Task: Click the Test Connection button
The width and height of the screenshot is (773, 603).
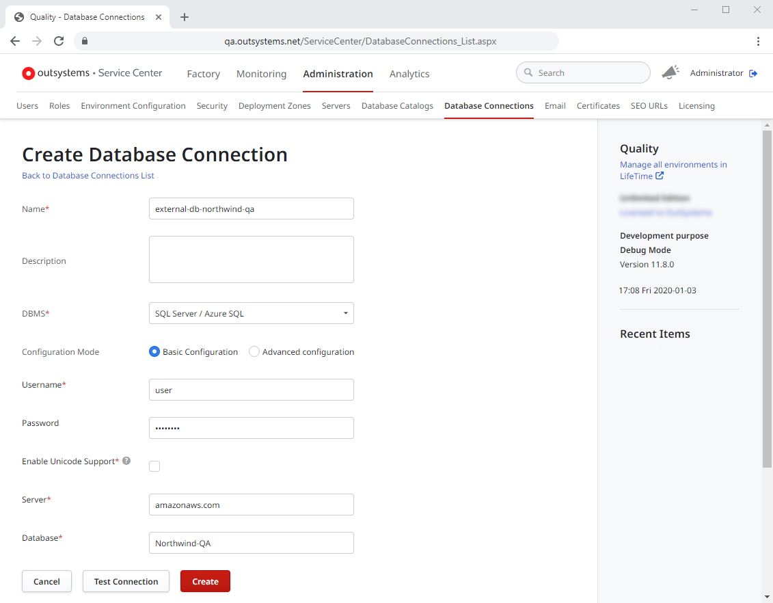Action: (126, 581)
